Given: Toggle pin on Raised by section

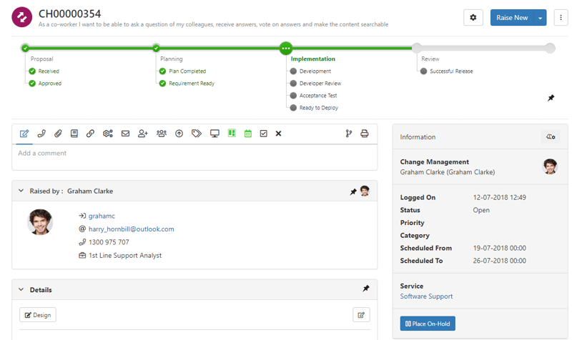Looking at the screenshot, I should click(x=353, y=191).
